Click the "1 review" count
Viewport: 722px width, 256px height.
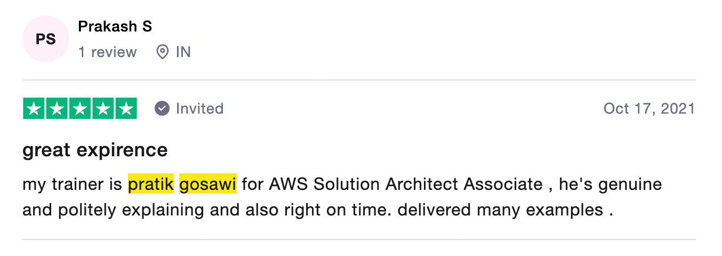[x=107, y=52]
